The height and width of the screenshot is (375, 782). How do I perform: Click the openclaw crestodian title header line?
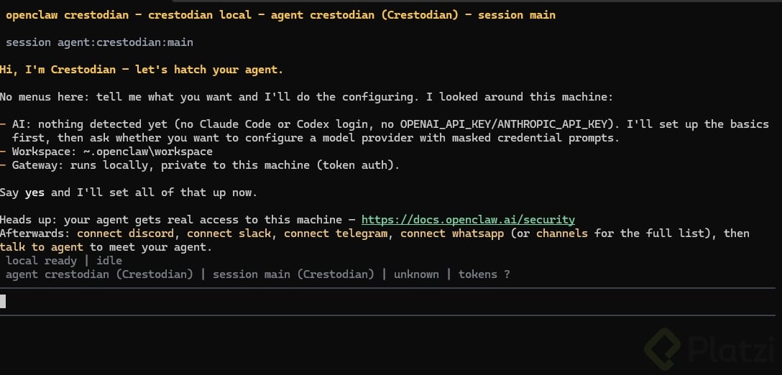pos(280,15)
